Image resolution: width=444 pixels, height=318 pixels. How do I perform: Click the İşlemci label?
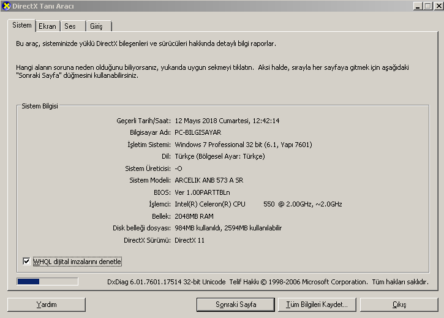[160, 204]
